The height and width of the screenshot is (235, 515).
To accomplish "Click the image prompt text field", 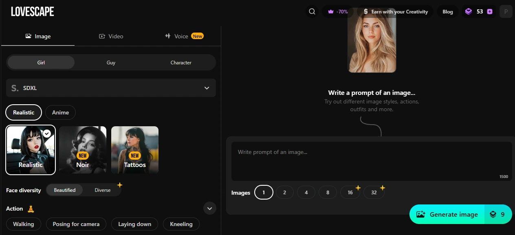I will (371, 161).
